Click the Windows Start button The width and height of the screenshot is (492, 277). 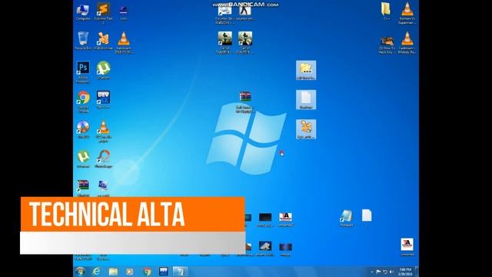(80, 272)
